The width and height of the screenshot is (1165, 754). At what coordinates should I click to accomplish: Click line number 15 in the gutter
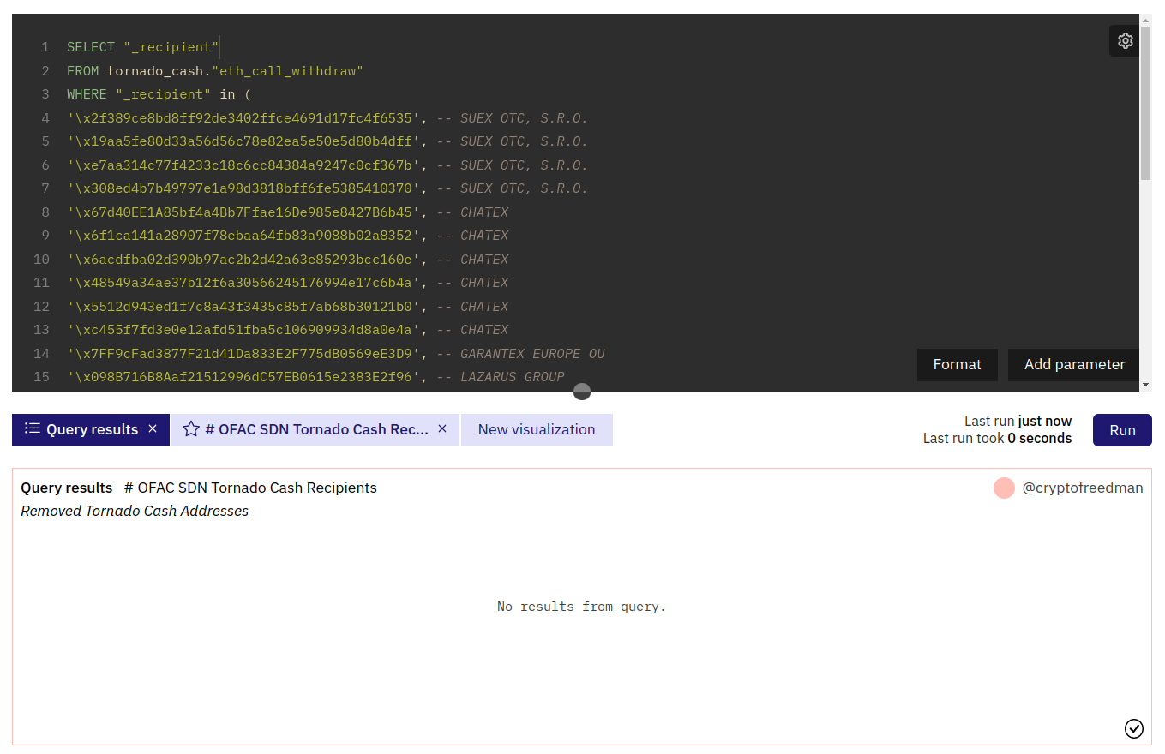[x=41, y=377]
